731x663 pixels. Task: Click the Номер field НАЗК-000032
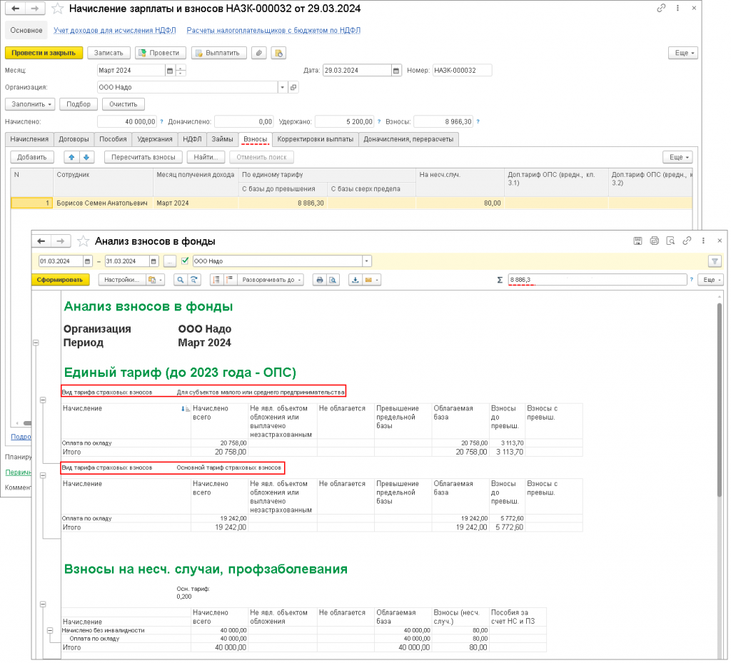[462, 71]
